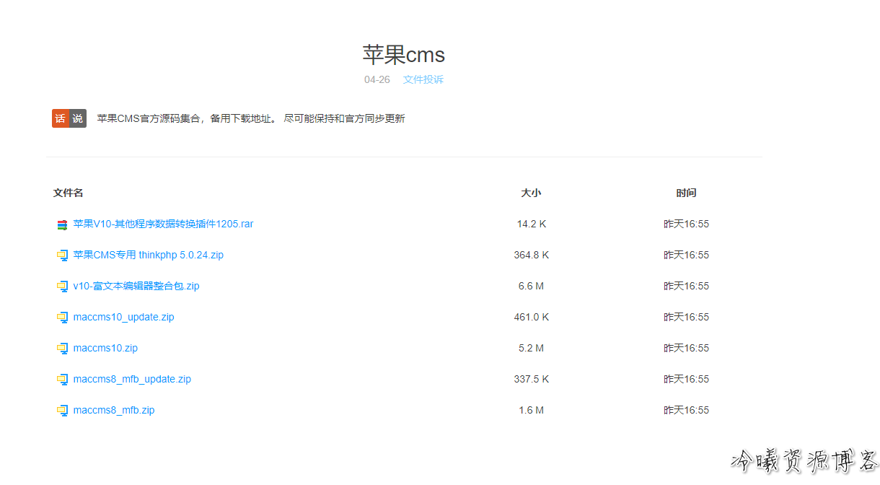Image resolution: width=880 pixels, height=485 pixels.
Task: Click the zip icon beside v10-富文本编辑器整合包.zip
Action: tap(62, 287)
